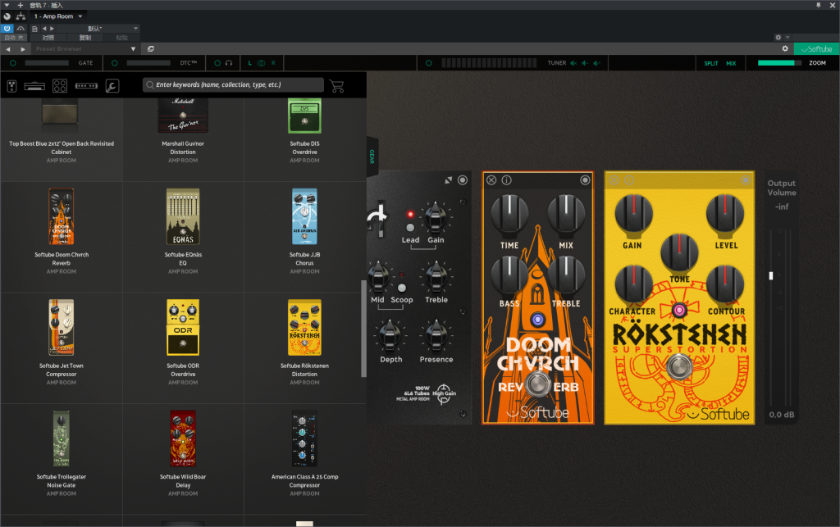
Task: Expand the amp head view arrow
Action: coord(448,180)
